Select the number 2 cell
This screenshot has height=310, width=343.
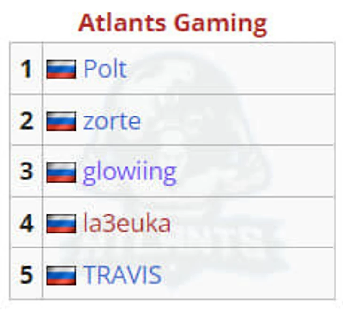26,120
